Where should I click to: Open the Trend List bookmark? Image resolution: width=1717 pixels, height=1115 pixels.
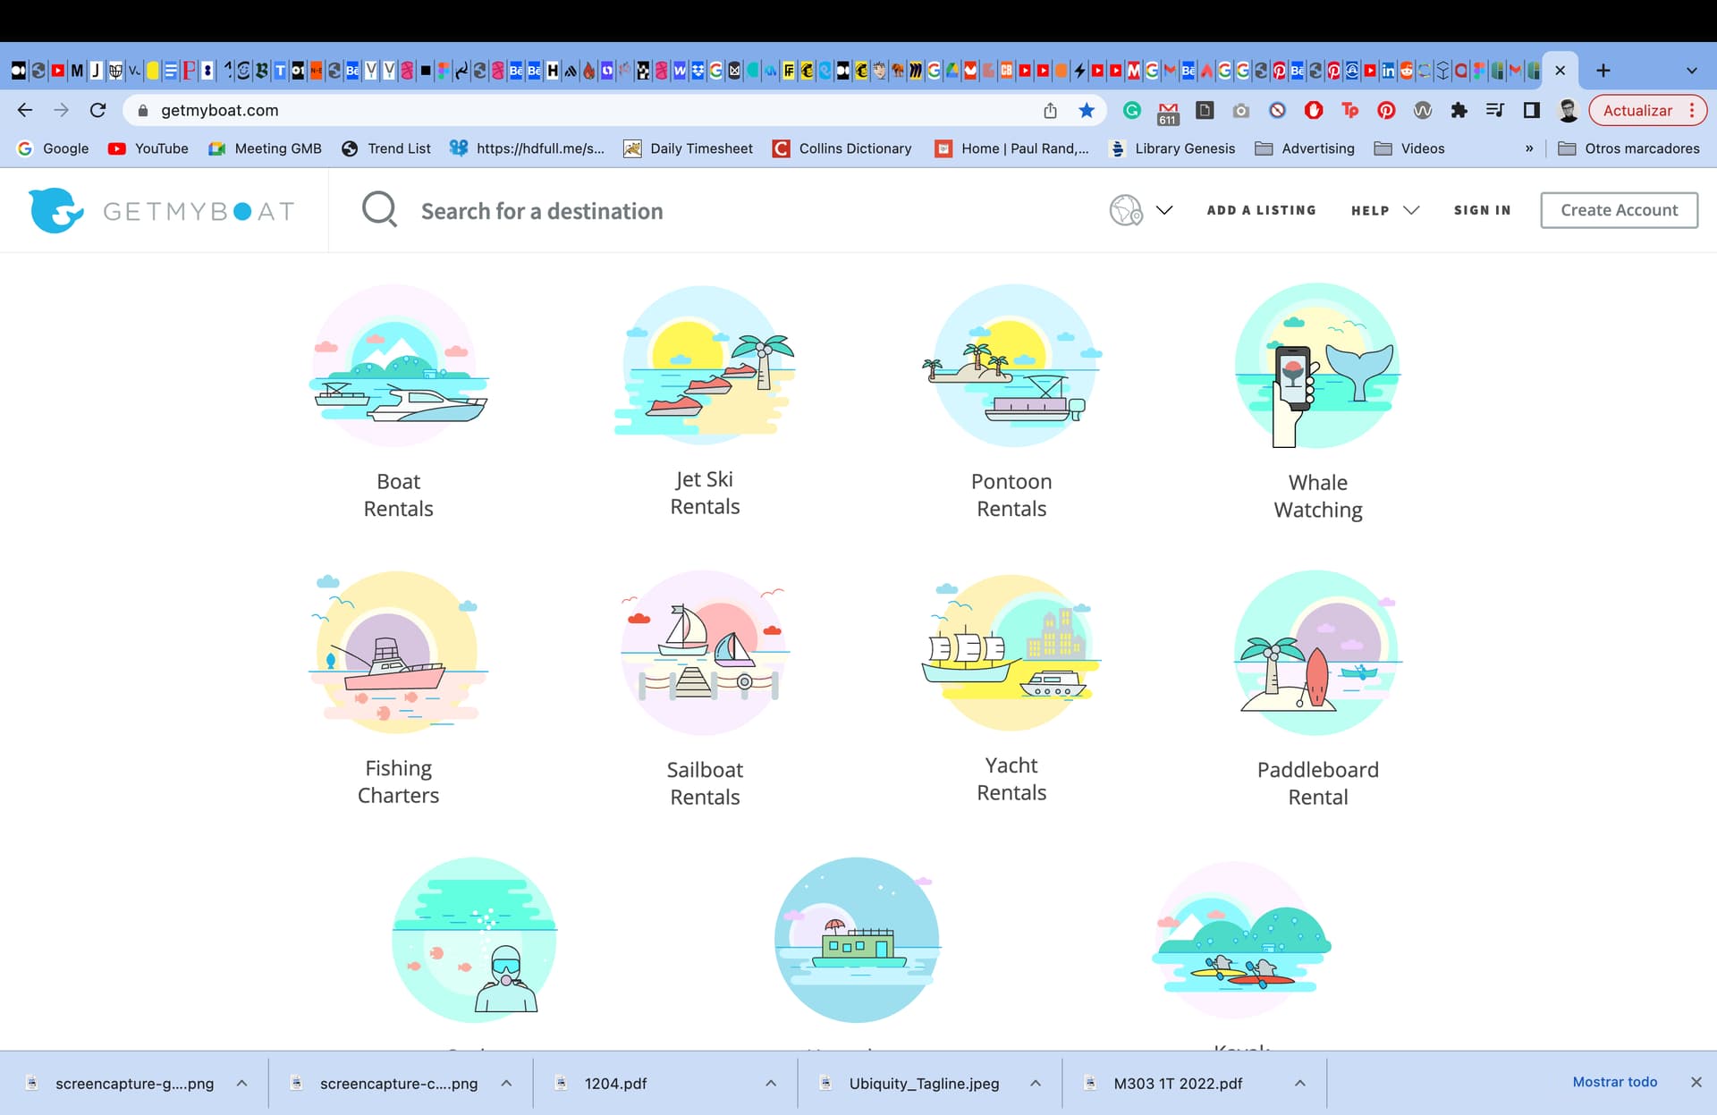385,148
